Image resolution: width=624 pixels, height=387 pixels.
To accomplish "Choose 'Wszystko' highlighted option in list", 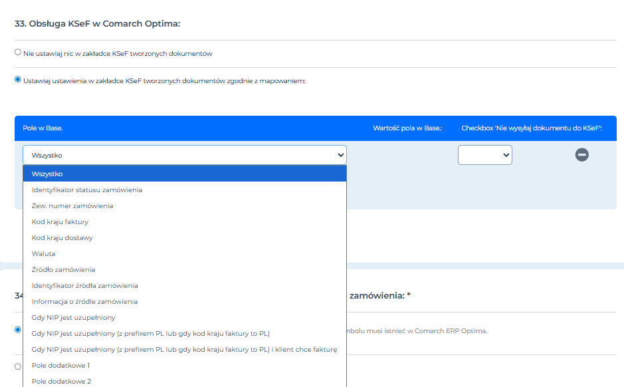I will coord(185,174).
